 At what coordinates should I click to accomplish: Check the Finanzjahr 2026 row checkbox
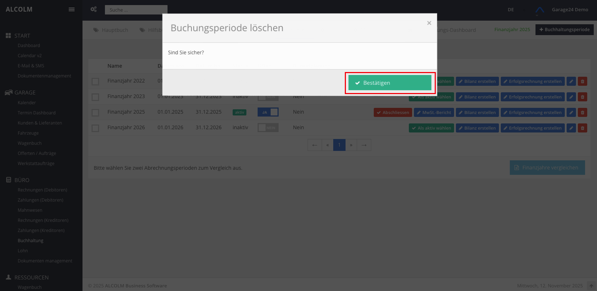96,128
